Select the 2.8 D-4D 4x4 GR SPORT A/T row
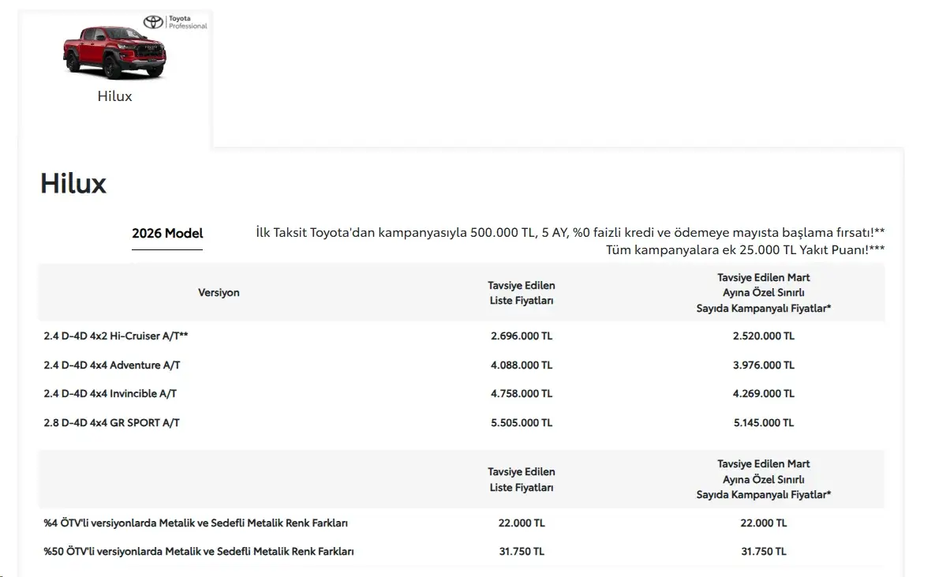This screenshot has height=577, width=935. coord(462,422)
